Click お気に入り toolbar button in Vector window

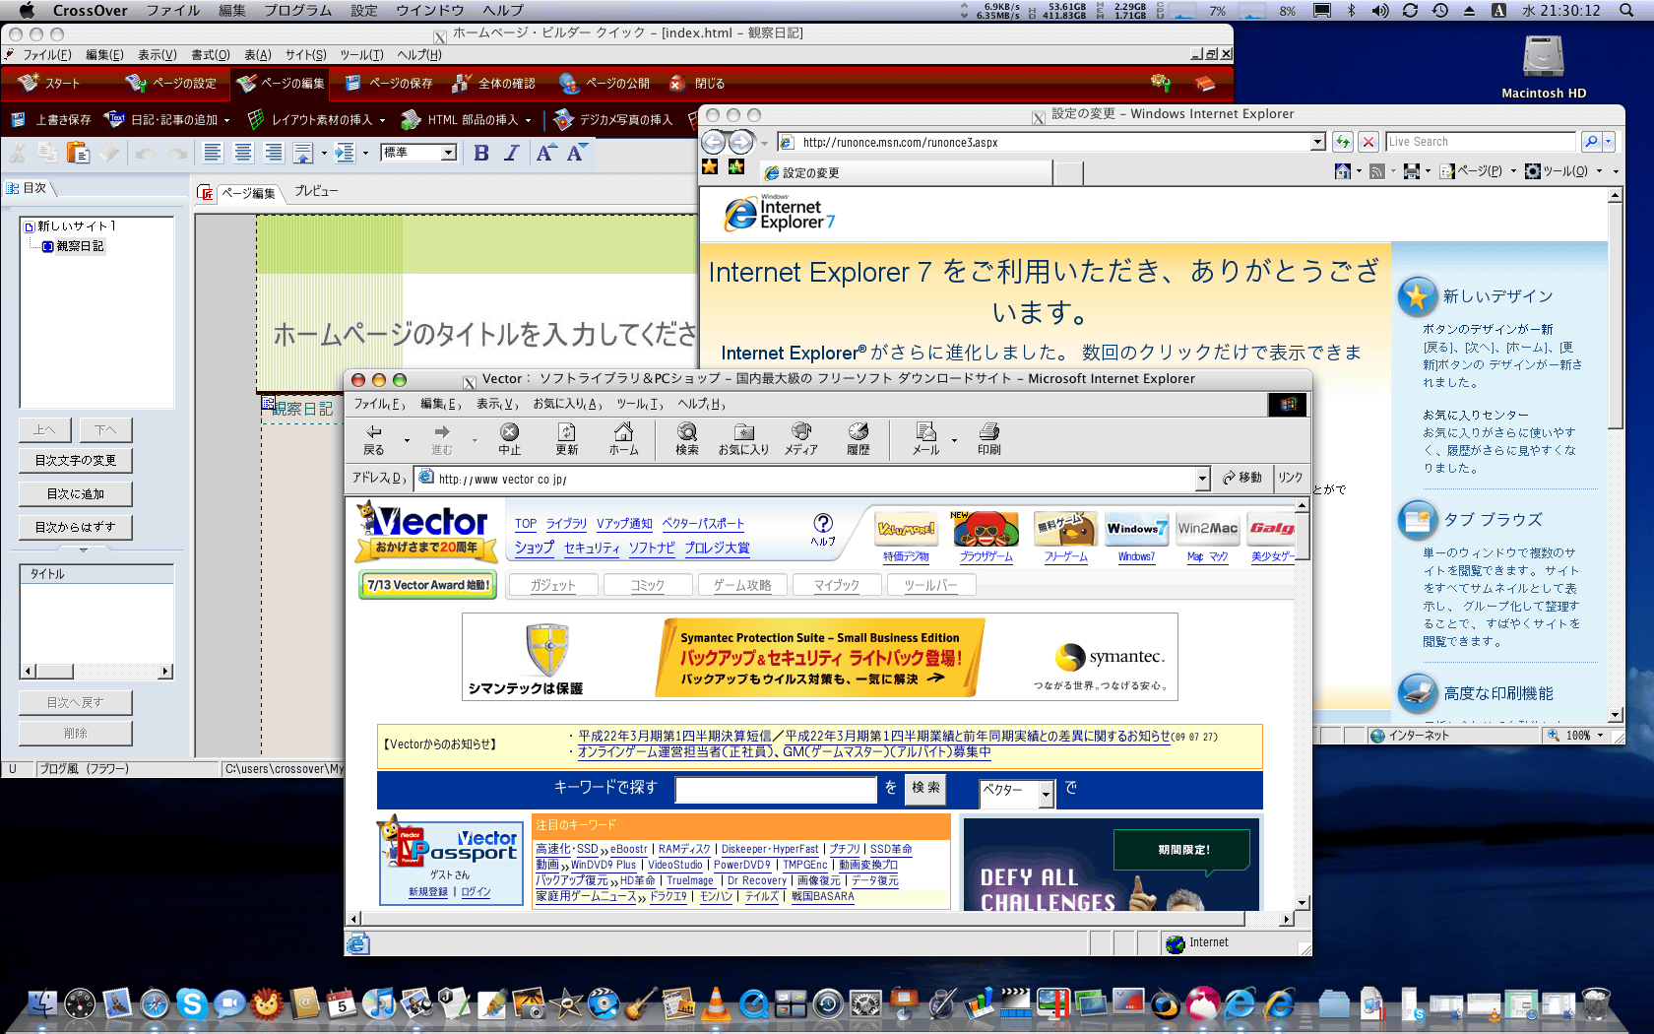tap(743, 439)
